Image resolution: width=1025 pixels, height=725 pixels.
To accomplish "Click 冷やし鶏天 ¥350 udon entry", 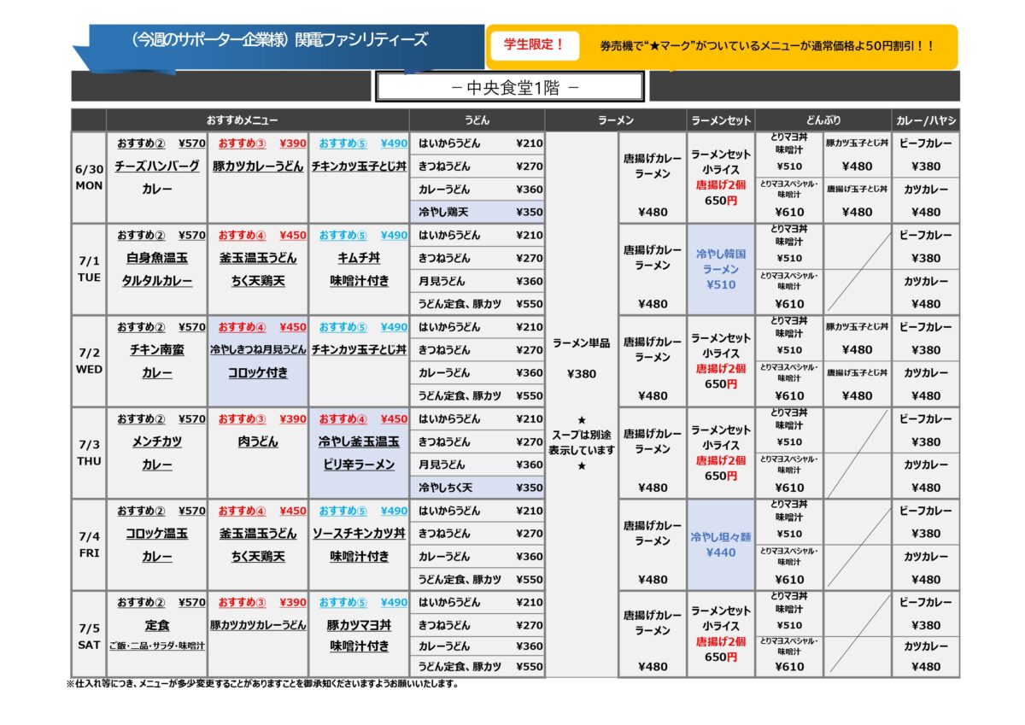I will coord(477,212).
